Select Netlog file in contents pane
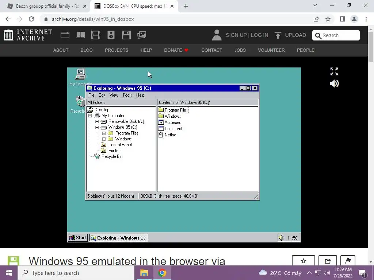The height and width of the screenshot is (280, 374). click(170, 135)
